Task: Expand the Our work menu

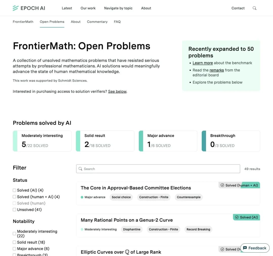Action: tap(88, 8)
